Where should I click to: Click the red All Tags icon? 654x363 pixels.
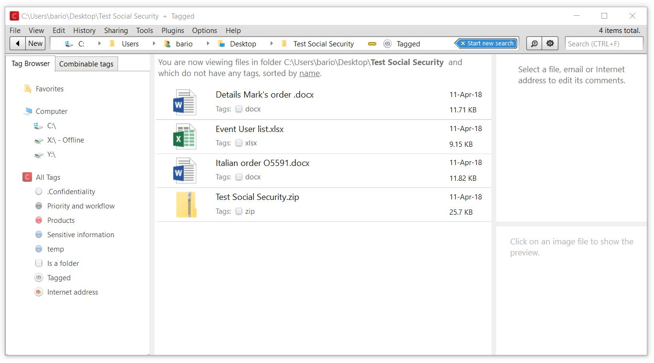coord(27,177)
